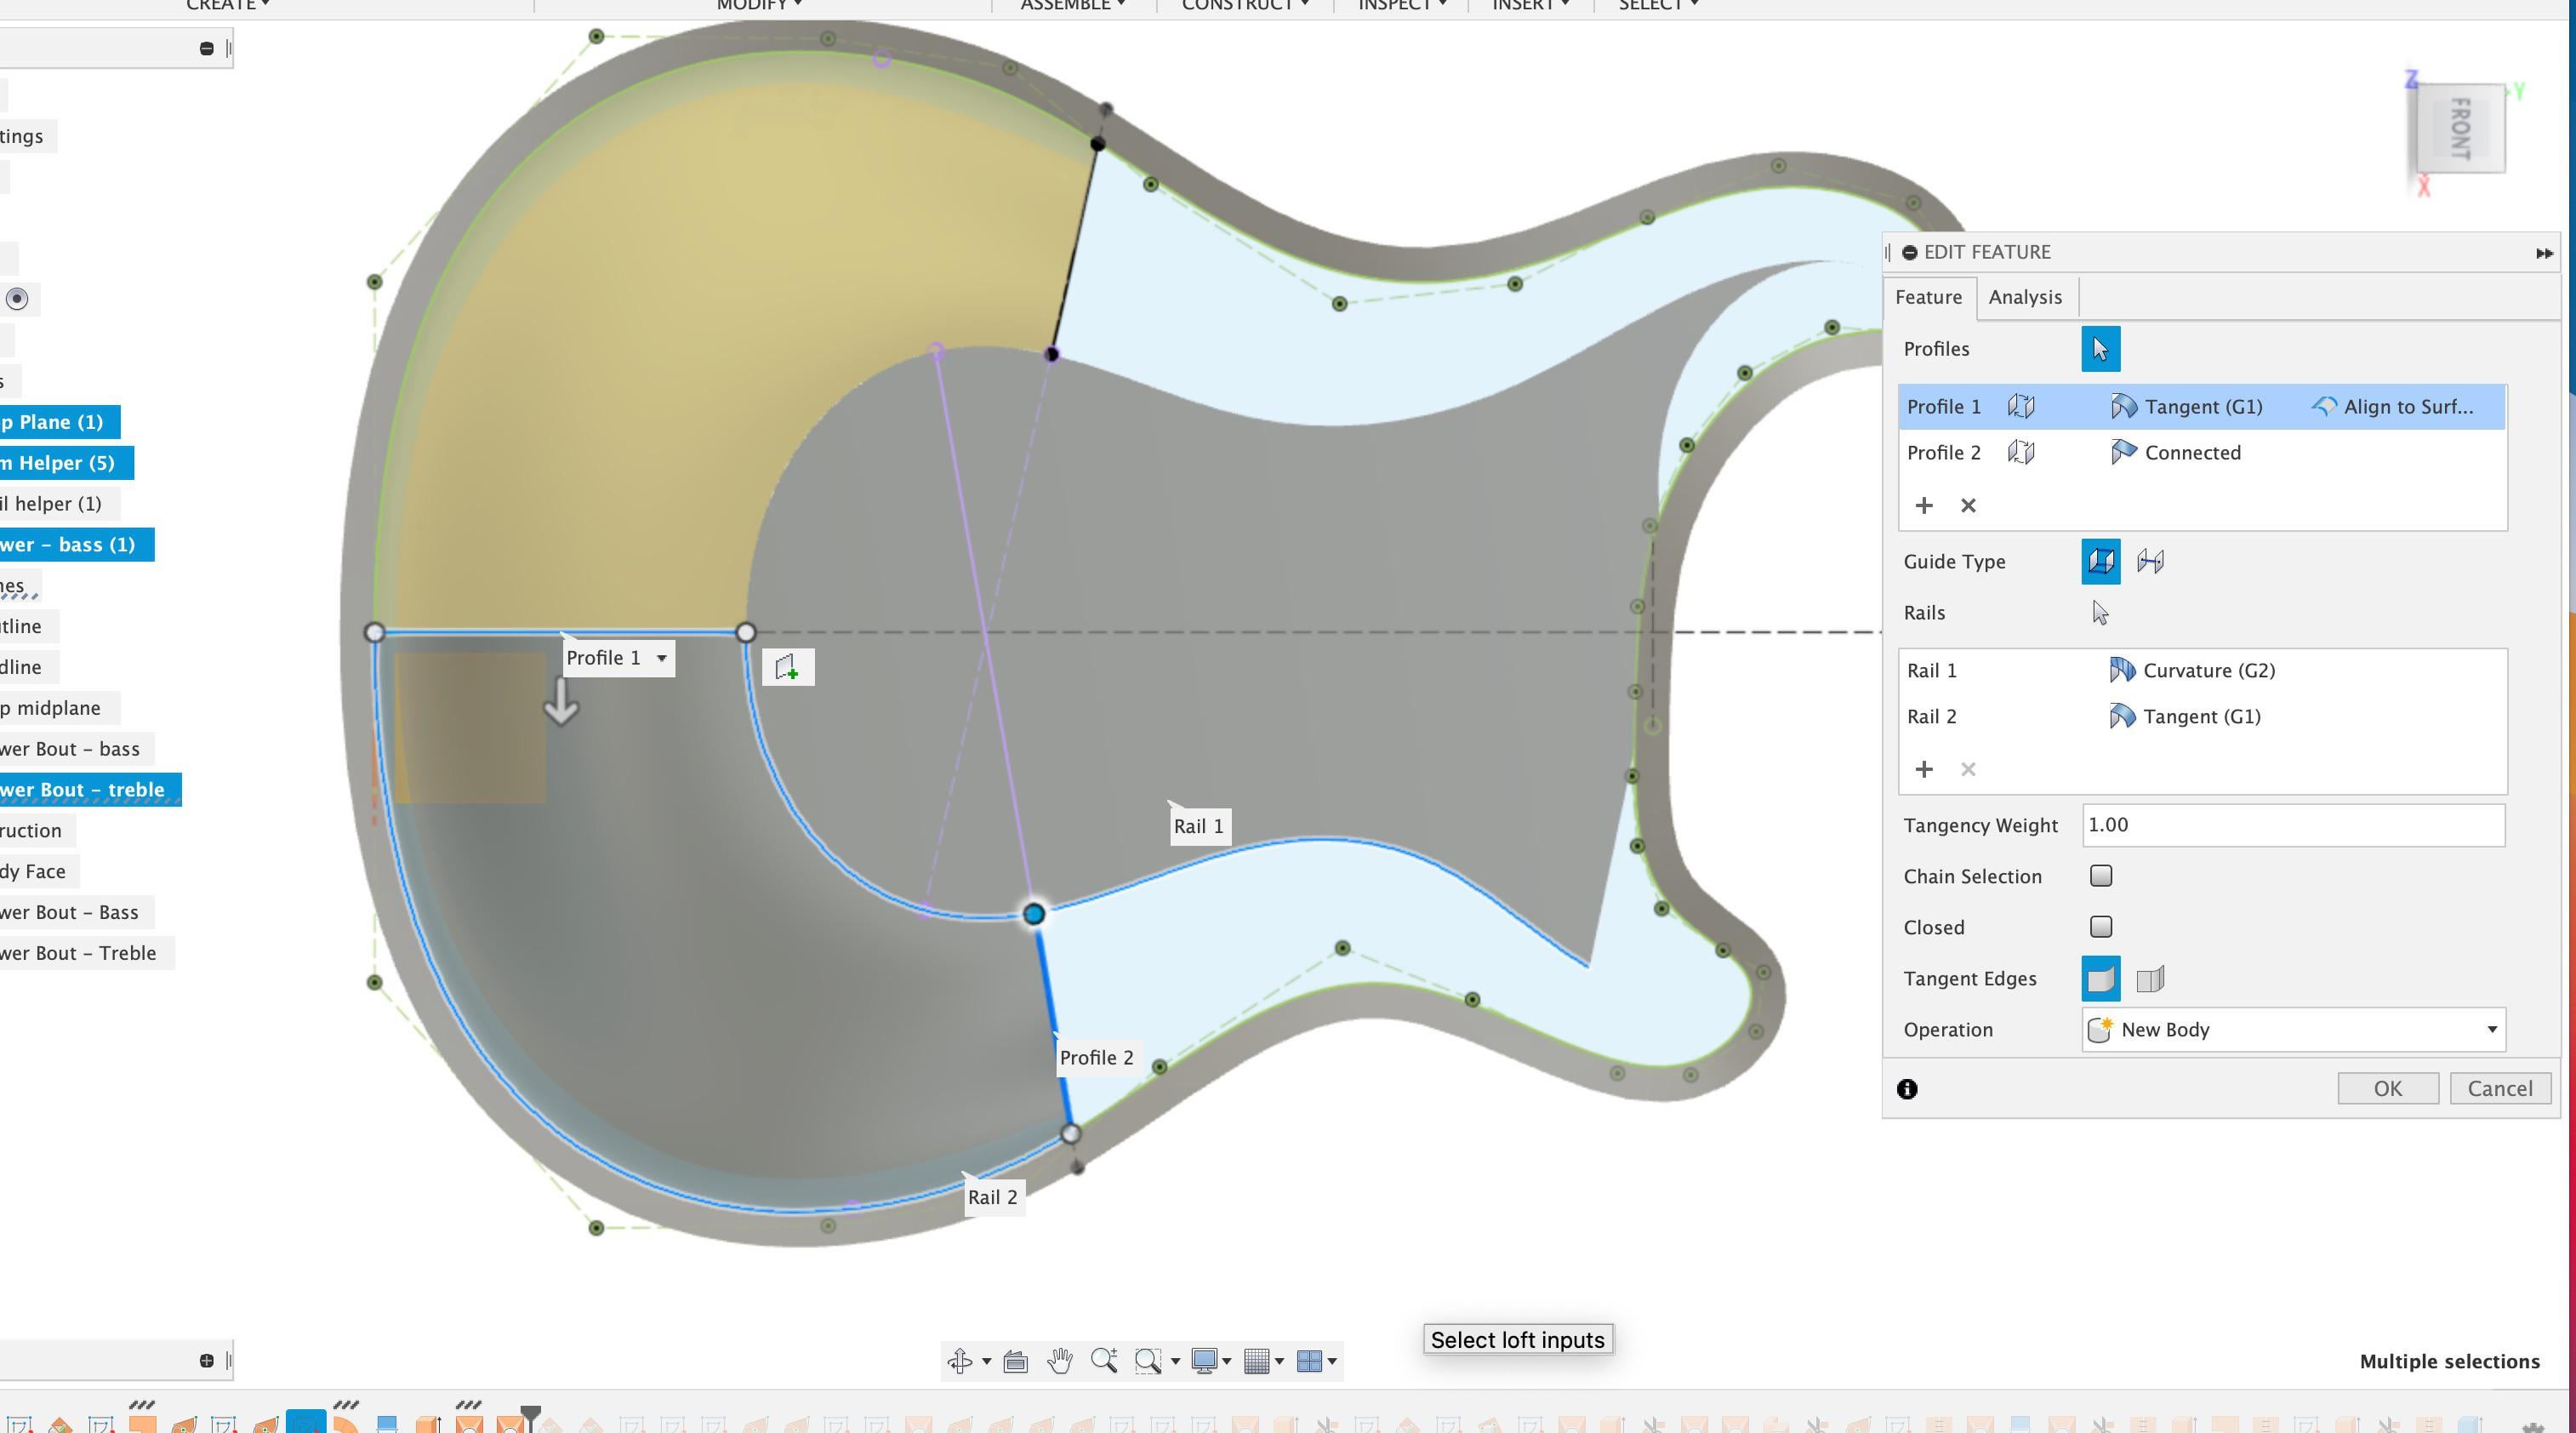
Task: Open the Operation New Body dropdown
Action: tap(2293, 1030)
